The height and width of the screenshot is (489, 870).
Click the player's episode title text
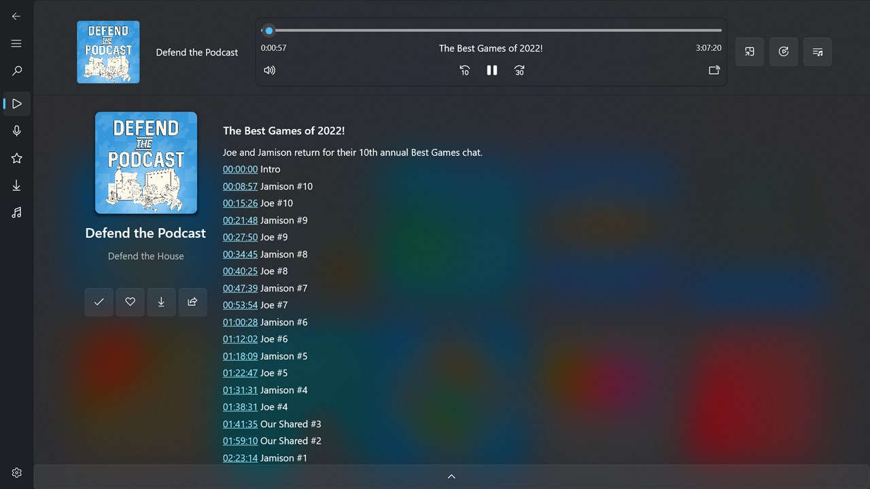tap(491, 48)
